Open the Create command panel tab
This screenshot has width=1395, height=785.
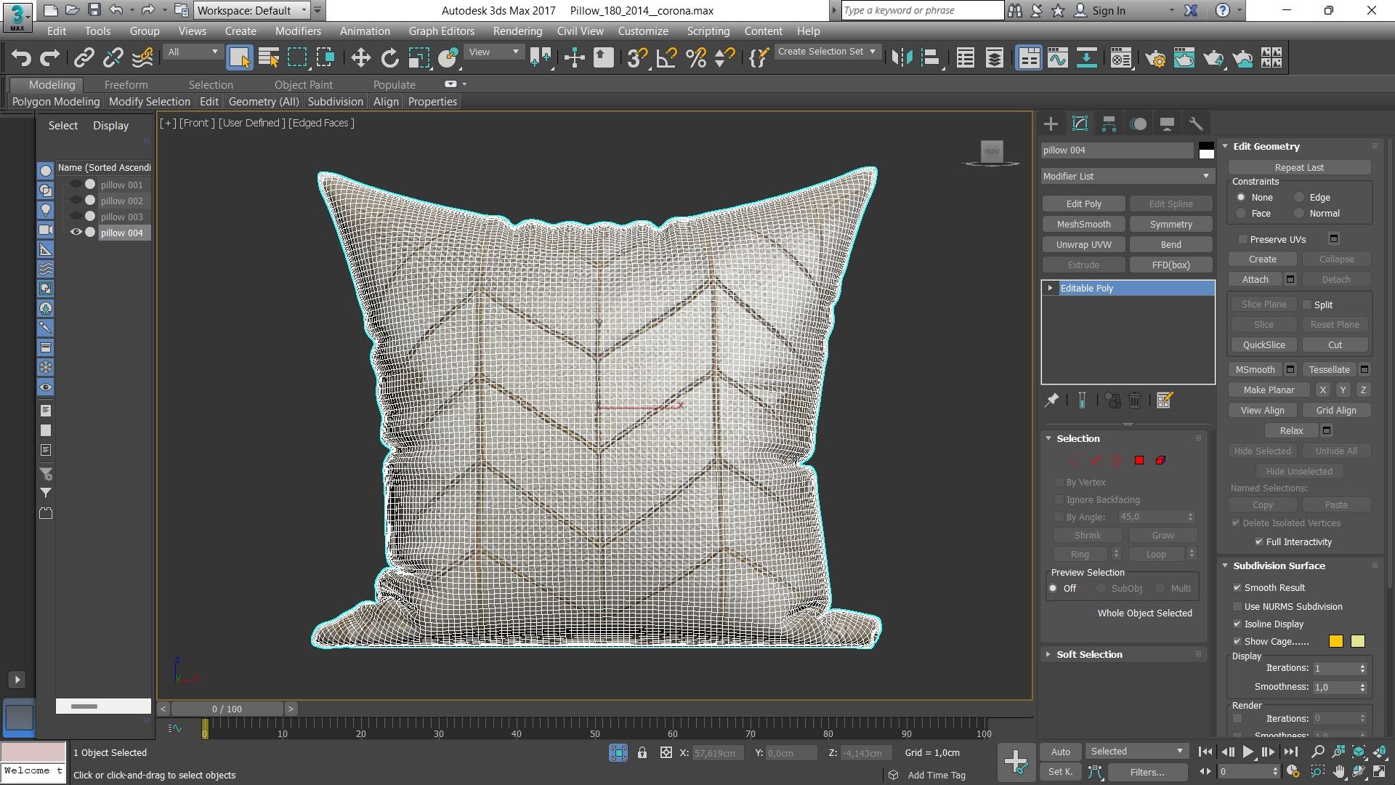click(x=1051, y=124)
